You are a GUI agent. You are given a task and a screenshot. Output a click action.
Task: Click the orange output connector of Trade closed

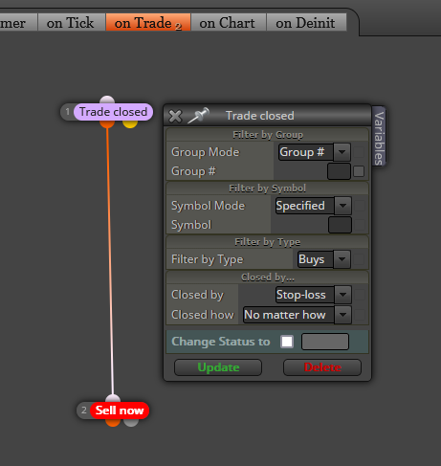coord(107,123)
